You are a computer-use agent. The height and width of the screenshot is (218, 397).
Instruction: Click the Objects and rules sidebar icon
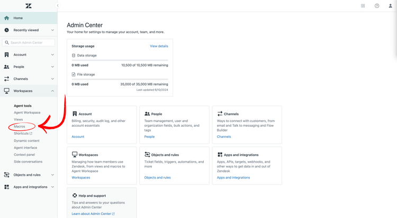point(6,175)
